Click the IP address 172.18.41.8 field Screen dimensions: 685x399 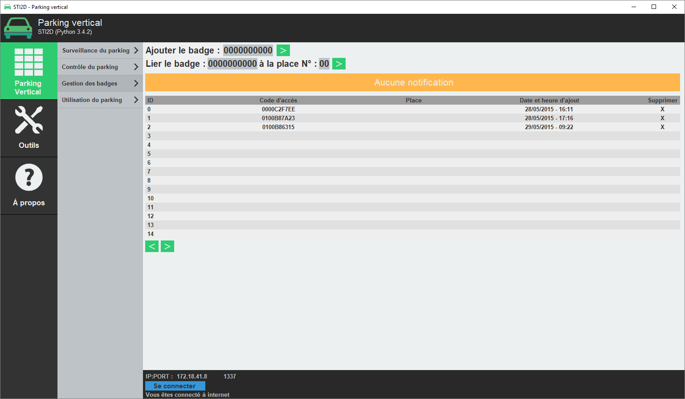pyautogui.click(x=192, y=376)
